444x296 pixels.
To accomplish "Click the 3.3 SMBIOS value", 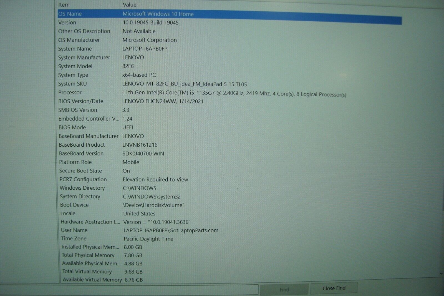I will coord(126,110).
